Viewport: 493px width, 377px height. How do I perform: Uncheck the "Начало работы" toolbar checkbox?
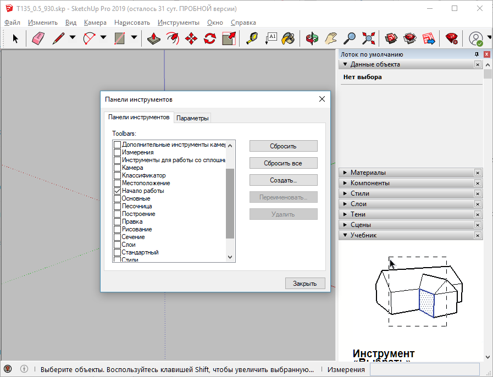(117, 191)
